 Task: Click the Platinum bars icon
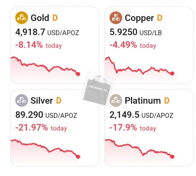116,100
